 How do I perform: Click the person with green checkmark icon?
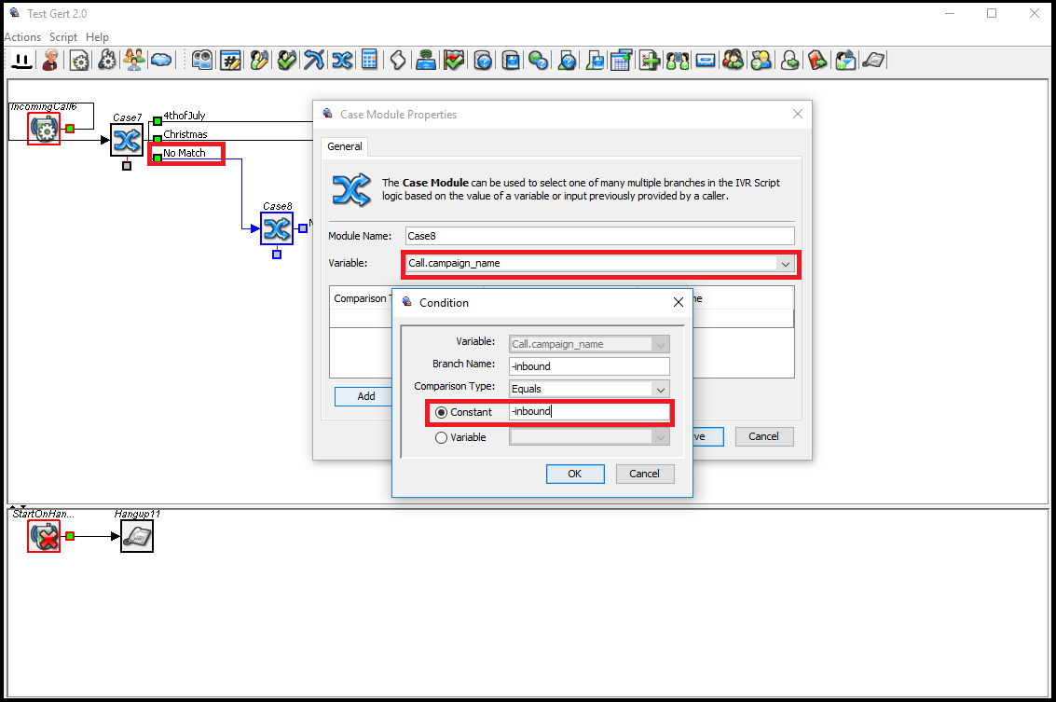287,61
